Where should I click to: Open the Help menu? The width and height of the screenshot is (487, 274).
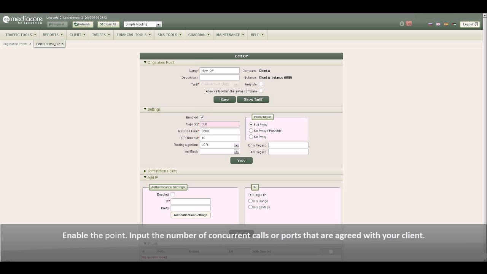pyautogui.click(x=258, y=35)
